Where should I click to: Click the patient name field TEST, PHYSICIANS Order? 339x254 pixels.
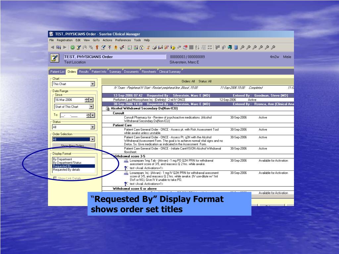coord(115,57)
